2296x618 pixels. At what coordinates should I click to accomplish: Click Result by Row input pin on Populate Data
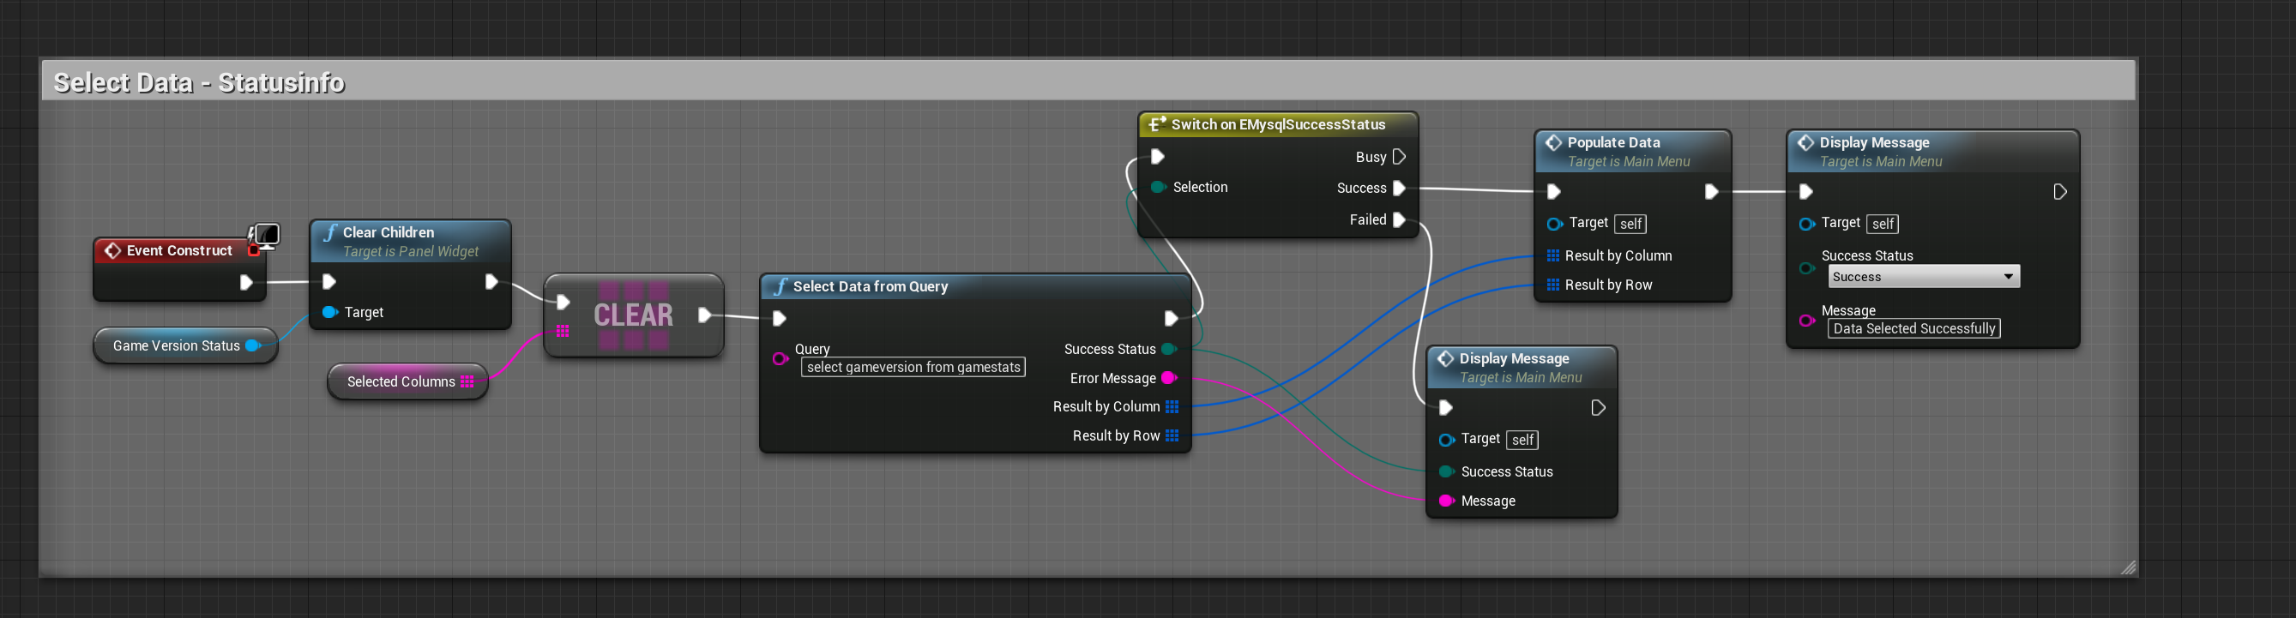[1553, 285]
